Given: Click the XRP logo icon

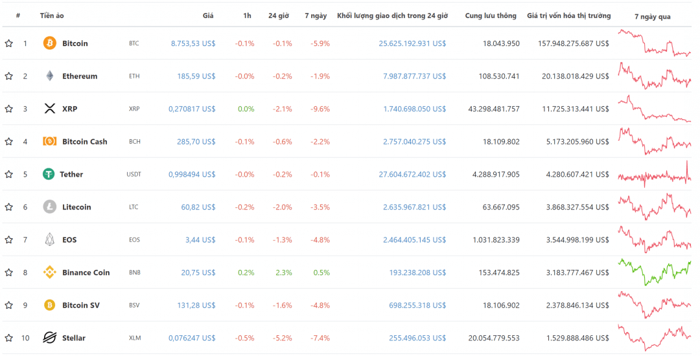Looking at the screenshot, I should click(x=49, y=108).
